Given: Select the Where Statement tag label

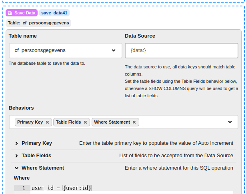Looking at the screenshot, I should coord(112,122).
